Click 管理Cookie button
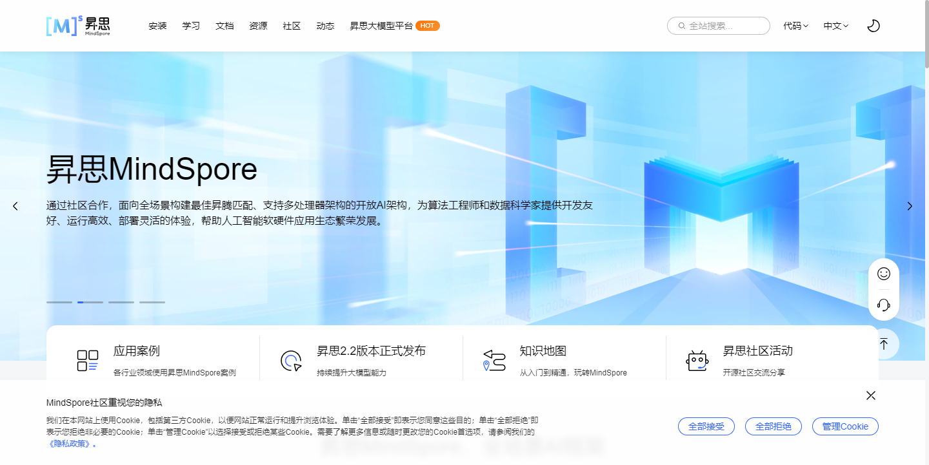 click(x=845, y=426)
